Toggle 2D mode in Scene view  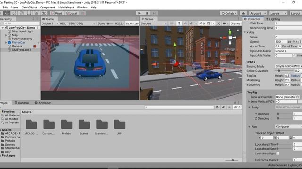click(172, 23)
